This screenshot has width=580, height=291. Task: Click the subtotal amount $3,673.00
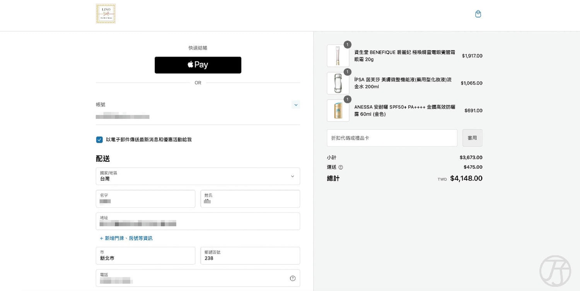click(471, 157)
